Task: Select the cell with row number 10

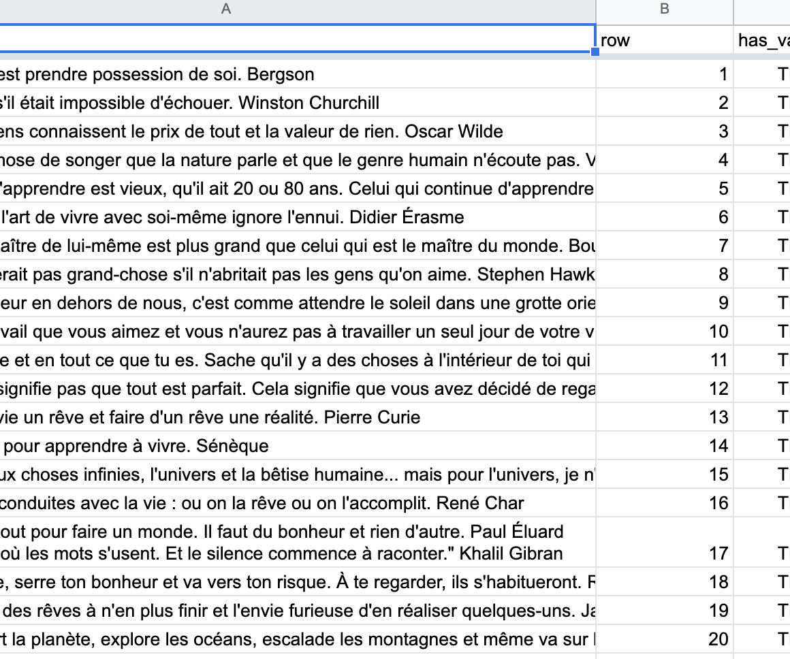Action: [x=664, y=332]
